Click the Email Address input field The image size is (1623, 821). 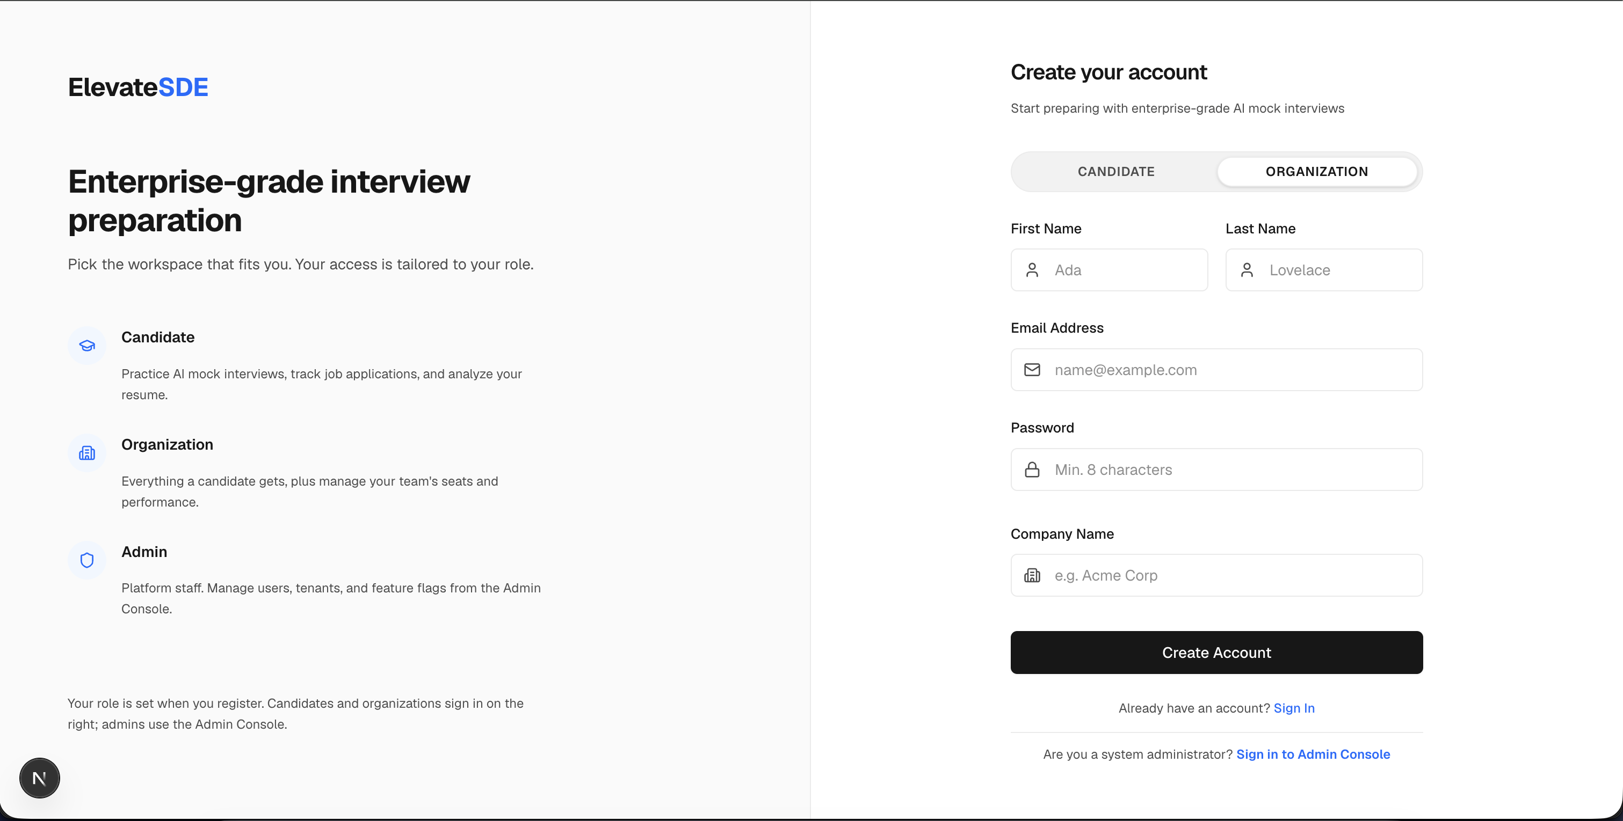click(1216, 370)
